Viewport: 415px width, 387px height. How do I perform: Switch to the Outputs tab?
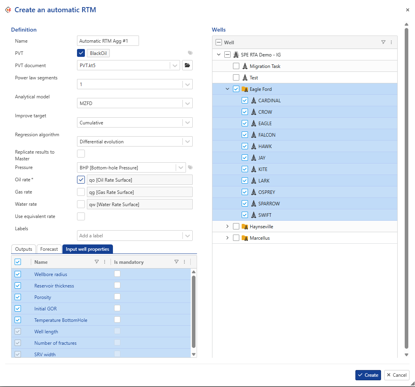pos(24,249)
